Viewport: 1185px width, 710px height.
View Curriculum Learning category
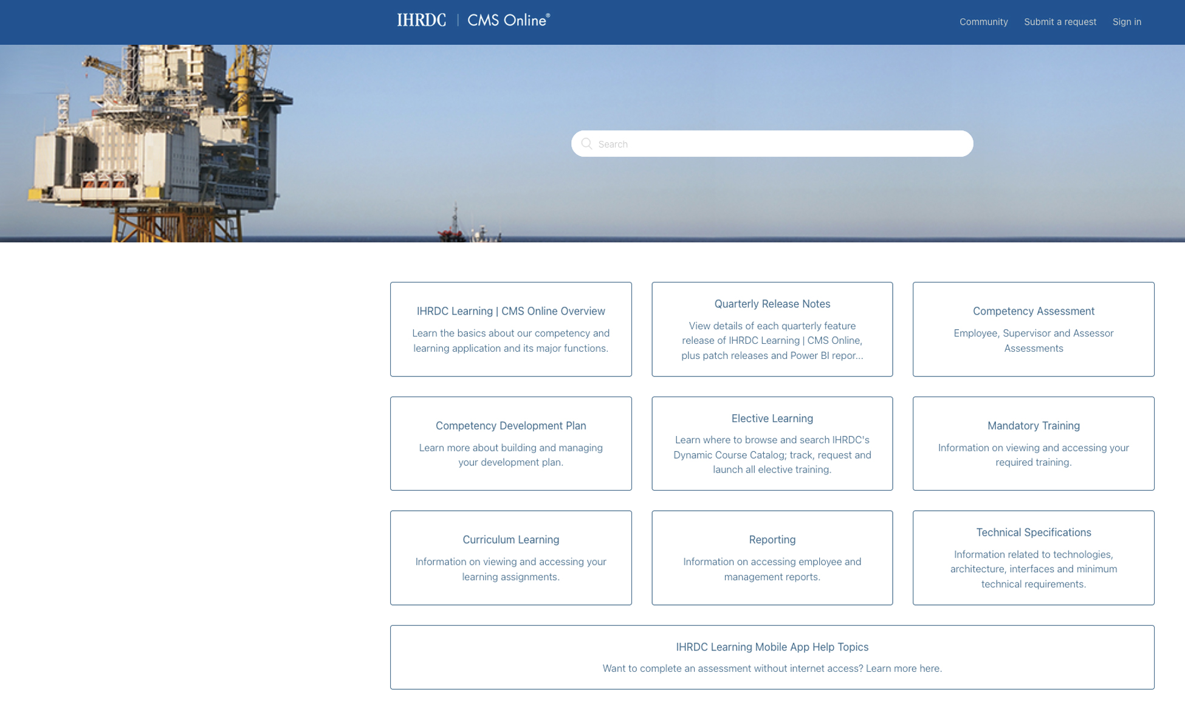coord(510,558)
